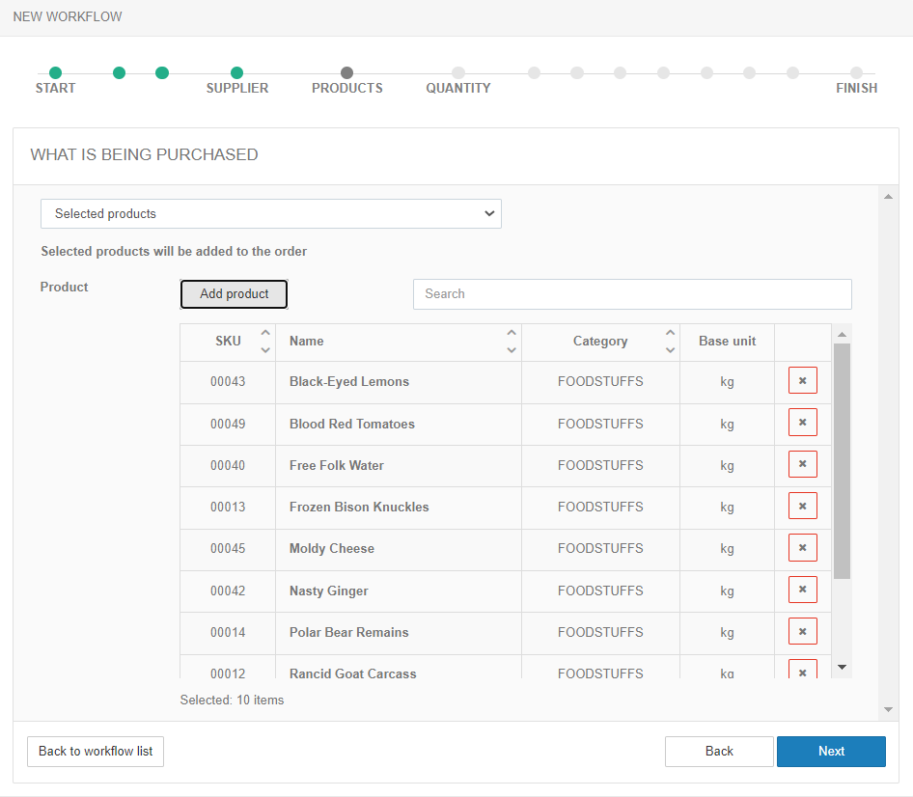Remove Blood Red Tomatoes row

point(802,423)
